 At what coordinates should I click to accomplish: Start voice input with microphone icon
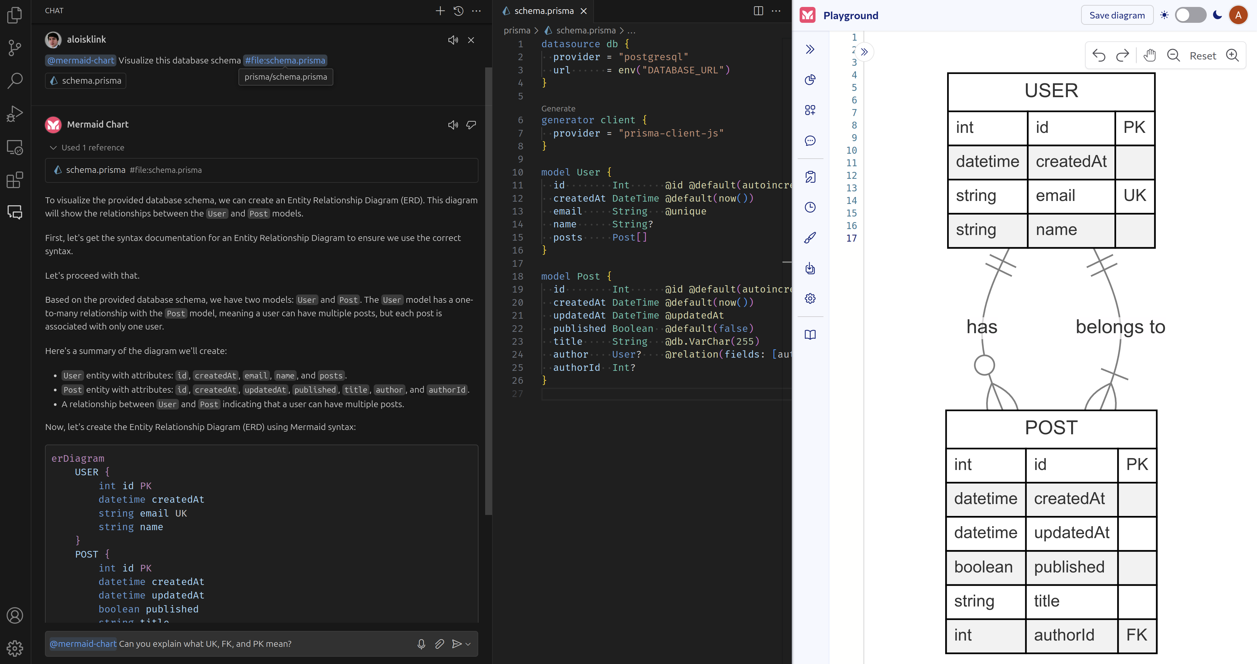[x=422, y=644]
